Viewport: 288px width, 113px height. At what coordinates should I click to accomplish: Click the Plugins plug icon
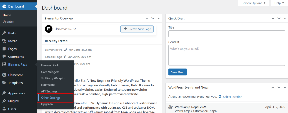pos(4,101)
